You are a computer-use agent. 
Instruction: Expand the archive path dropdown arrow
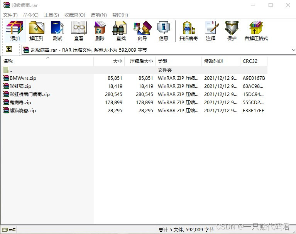click(x=293, y=50)
